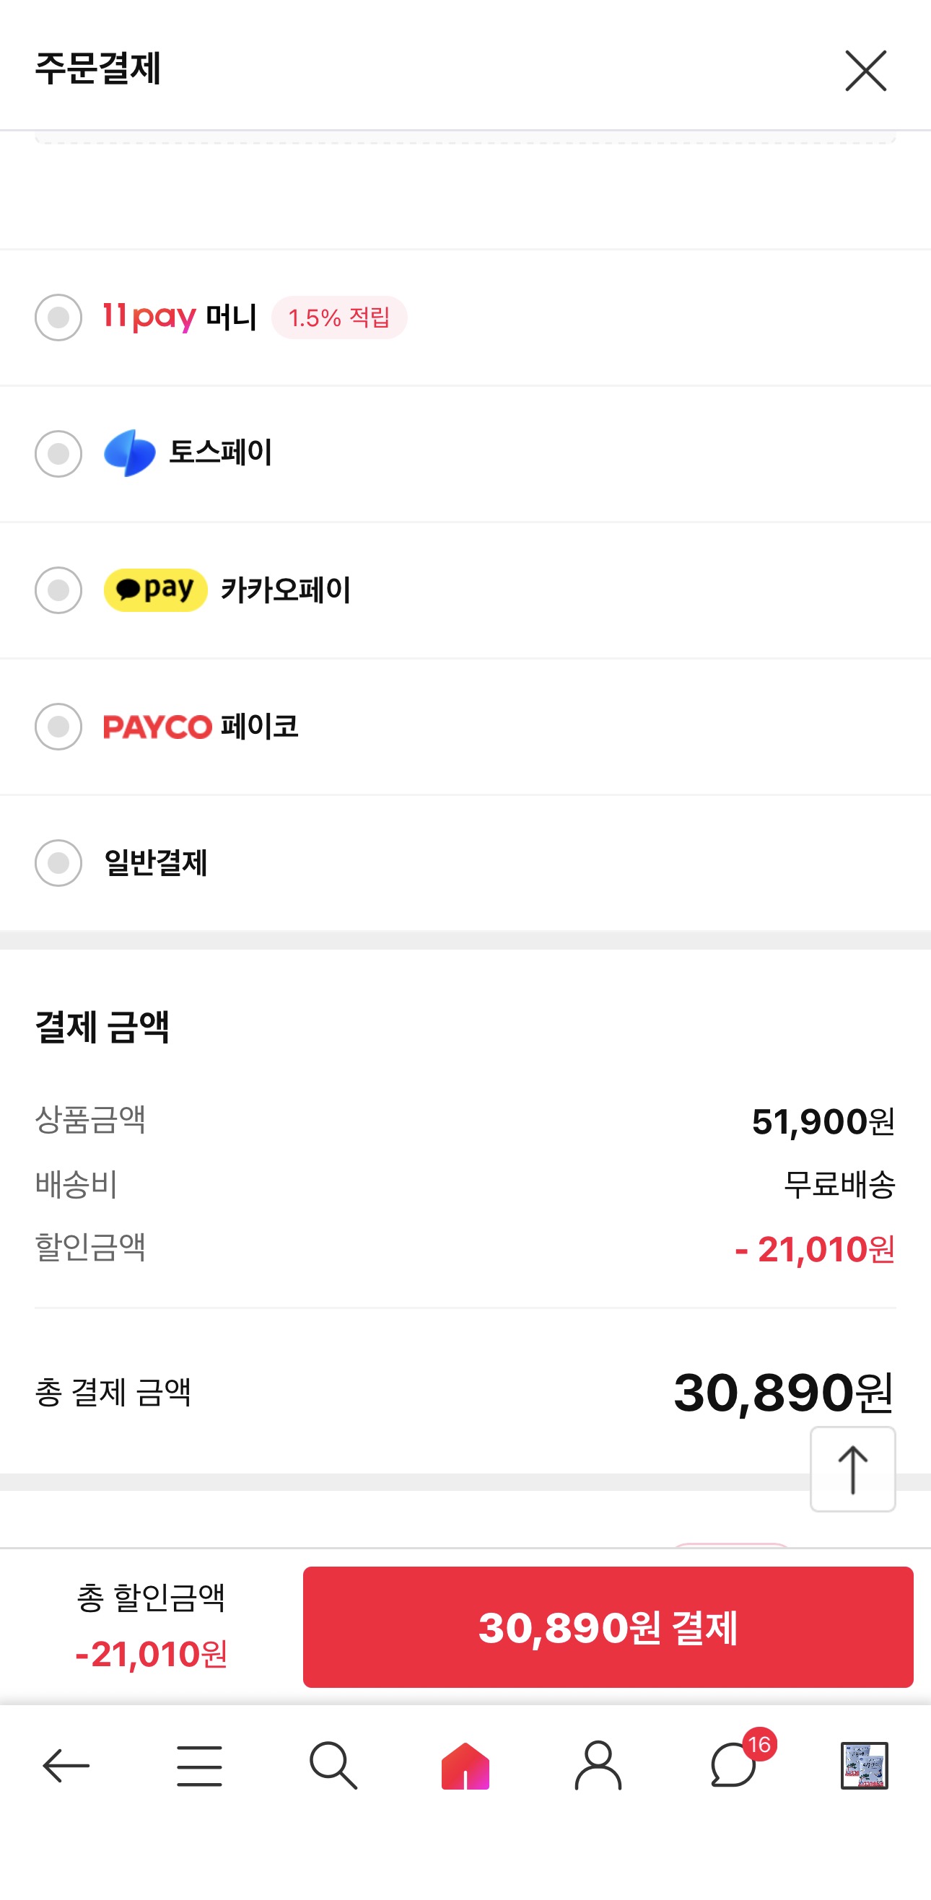931x1900 pixels.
Task: Open the recently viewed product thumbnail
Action: (864, 1766)
